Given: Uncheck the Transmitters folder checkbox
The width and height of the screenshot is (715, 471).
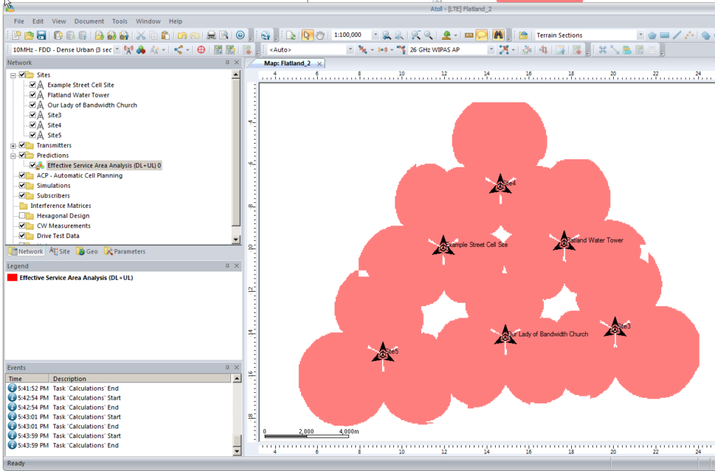Looking at the screenshot, I should click(x=21, y=145).
